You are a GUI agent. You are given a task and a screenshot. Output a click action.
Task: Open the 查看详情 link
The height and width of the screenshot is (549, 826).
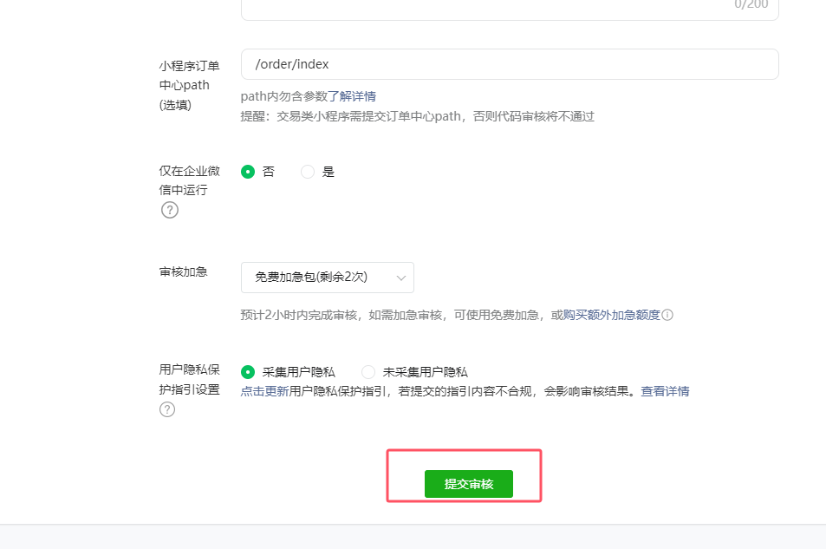[x=665, y=391]
